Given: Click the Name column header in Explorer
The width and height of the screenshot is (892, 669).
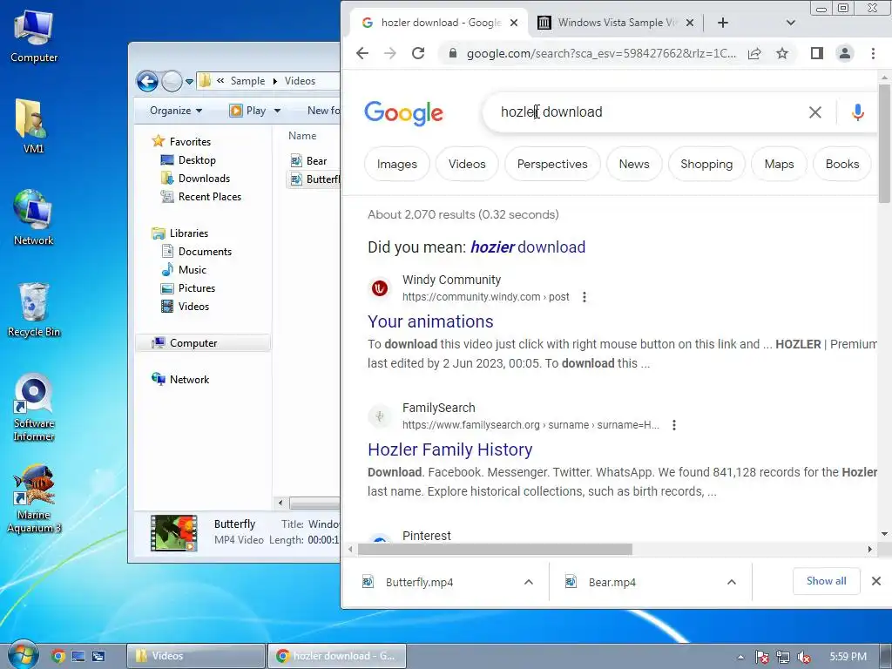Looking at the screenshot, I should pyautogui.click(x=302, y=136).
